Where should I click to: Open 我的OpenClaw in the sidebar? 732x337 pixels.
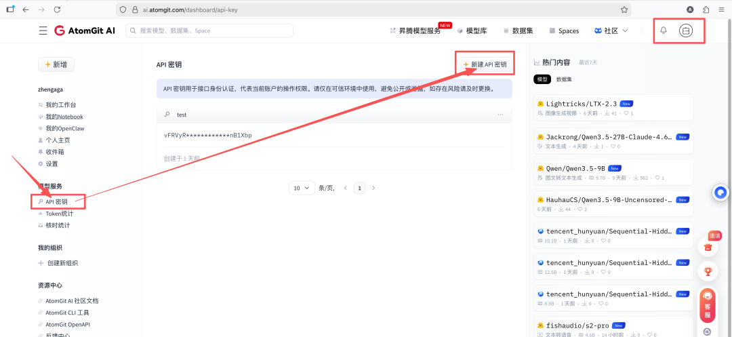(61, 128)
